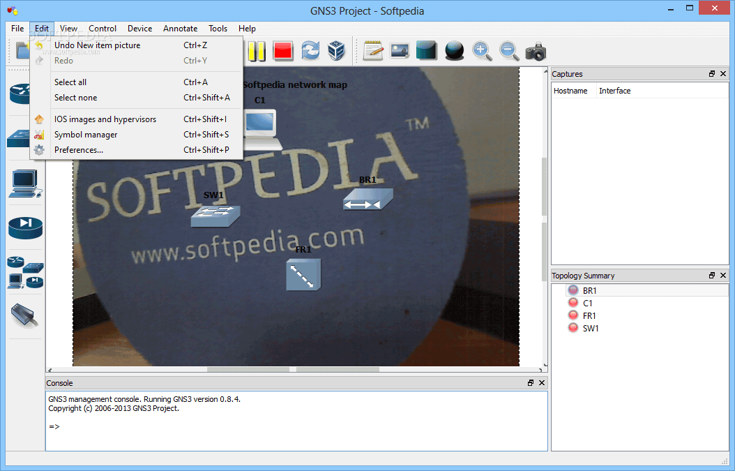Open the File menu
The height and width of the screenshot is (471, 735).
(17, 29)
